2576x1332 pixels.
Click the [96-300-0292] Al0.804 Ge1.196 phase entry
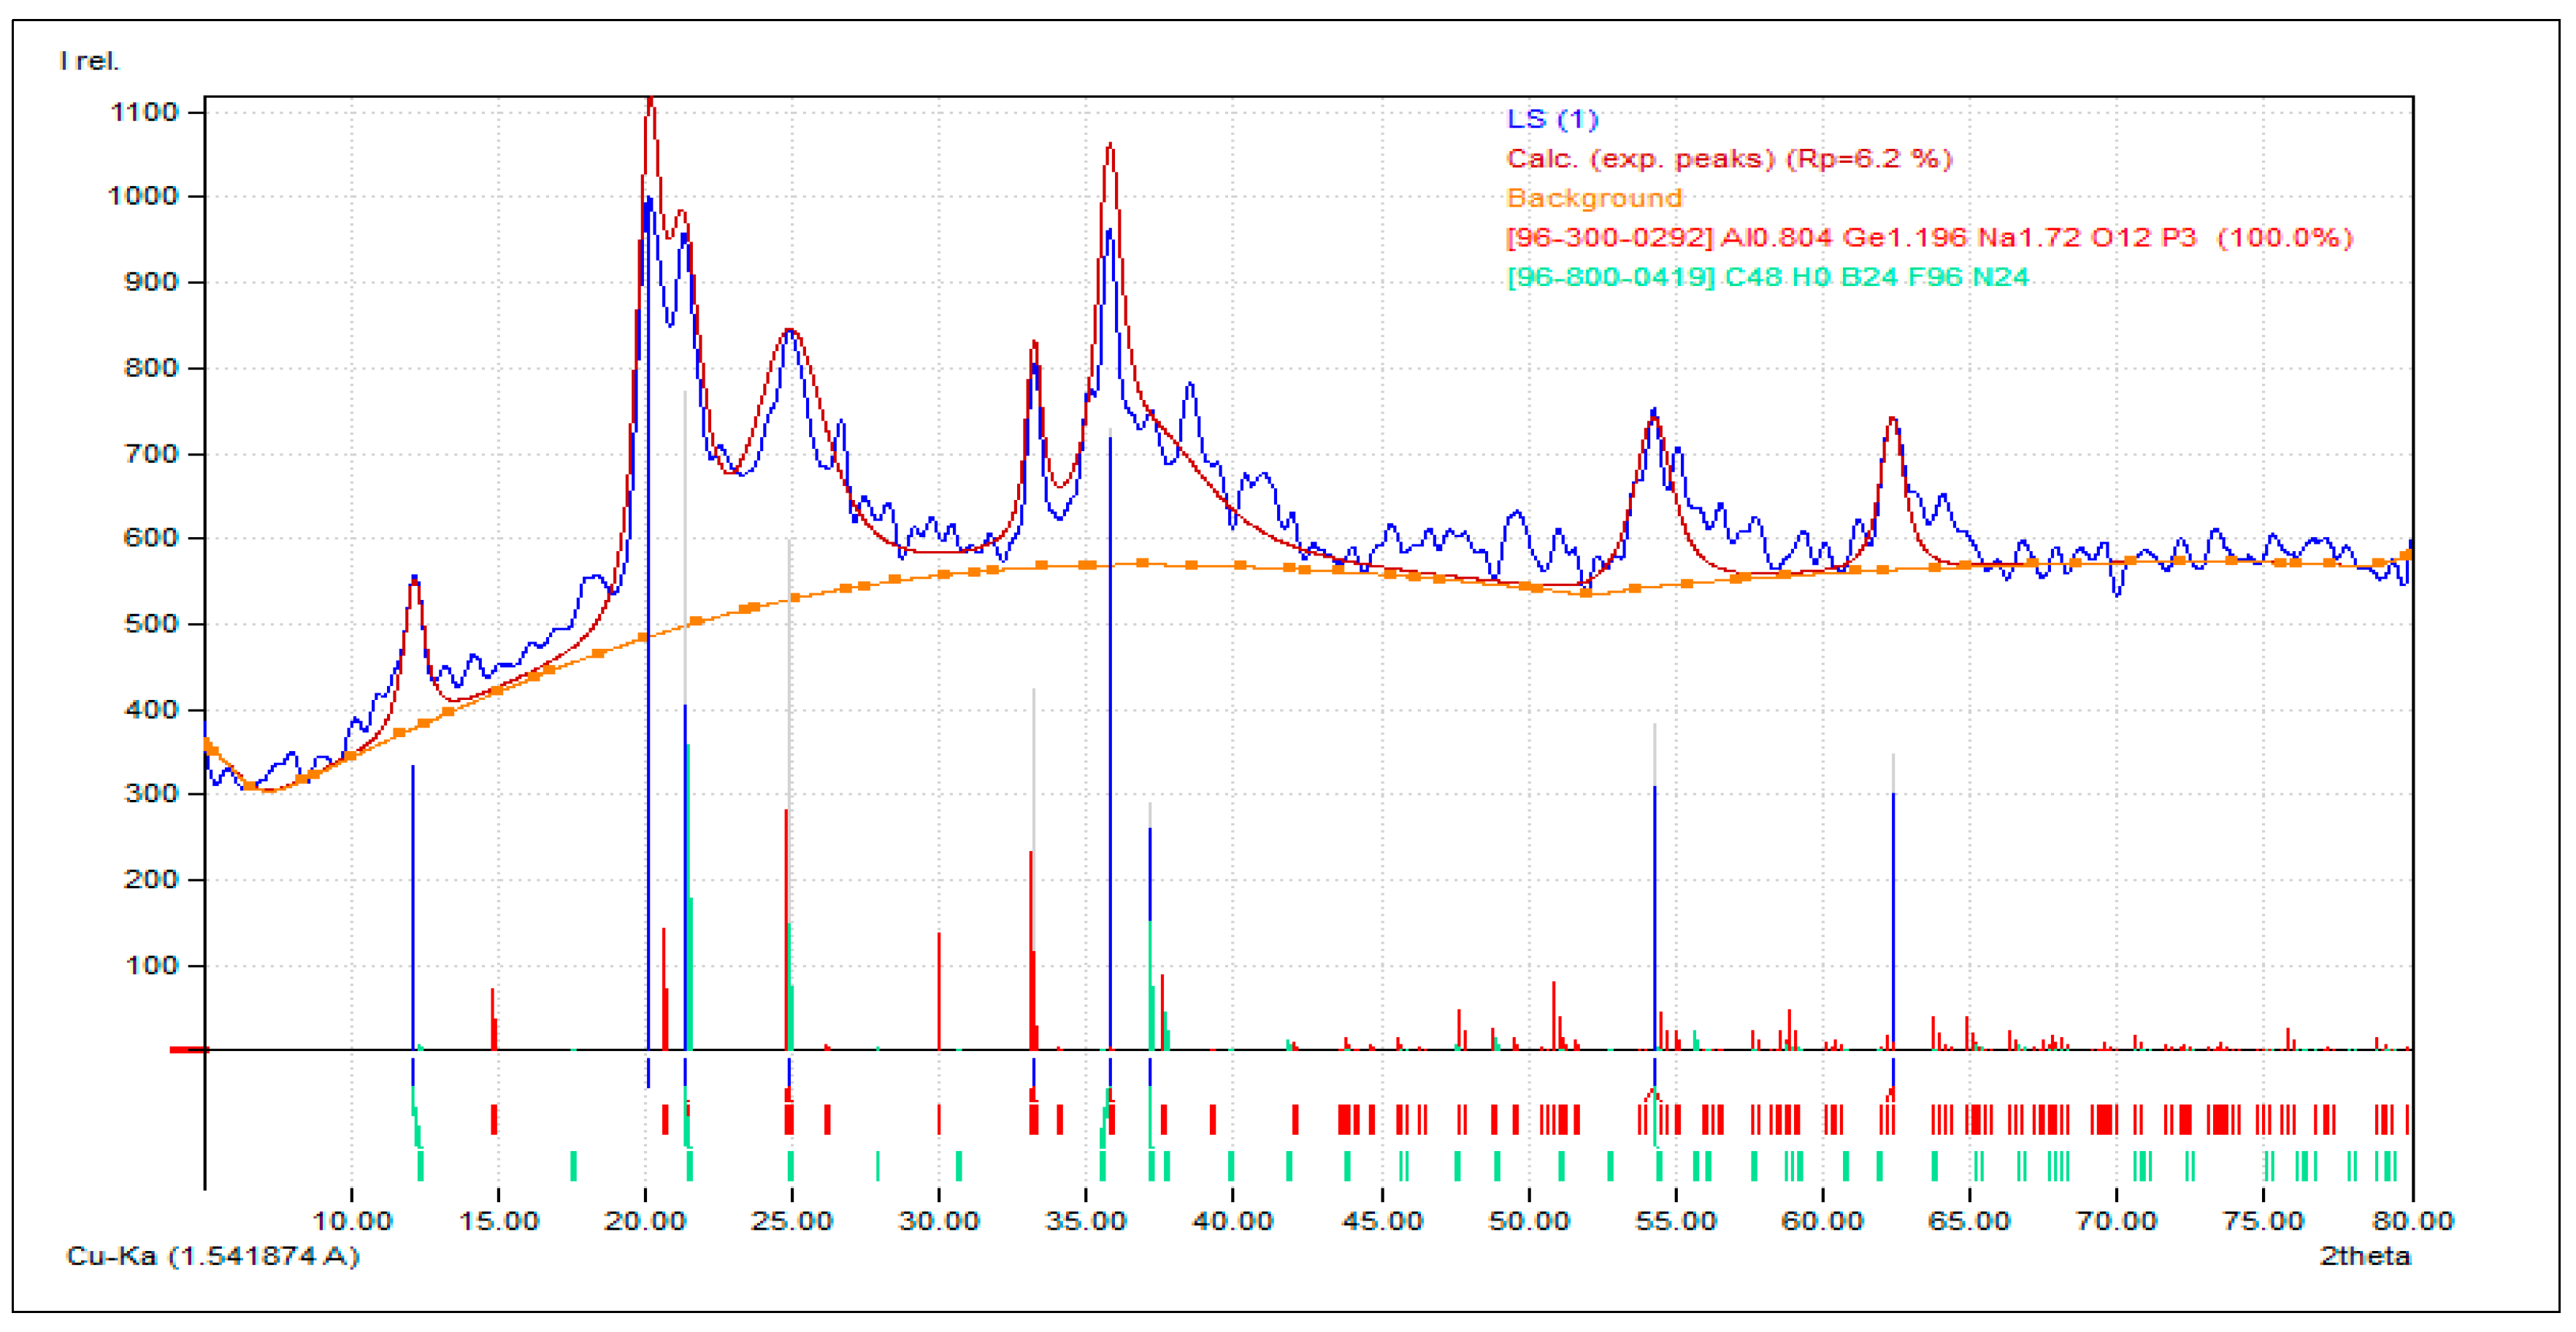(x=1928, y=238)
